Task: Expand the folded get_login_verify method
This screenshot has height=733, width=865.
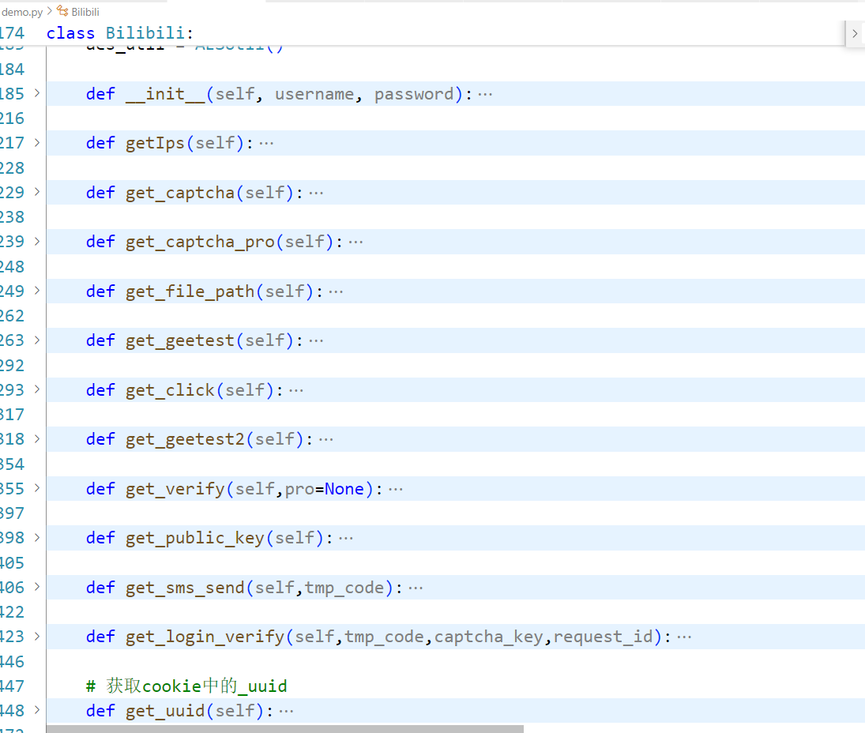Action: pyautogui.click(x=37, y=636)
